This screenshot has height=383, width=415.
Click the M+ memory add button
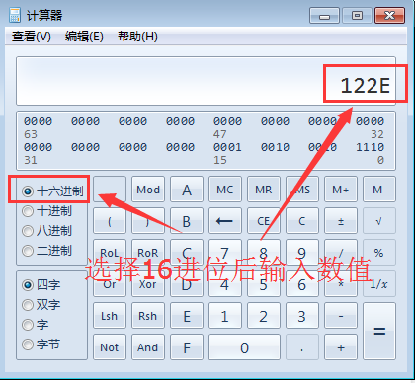click(341, 190)
